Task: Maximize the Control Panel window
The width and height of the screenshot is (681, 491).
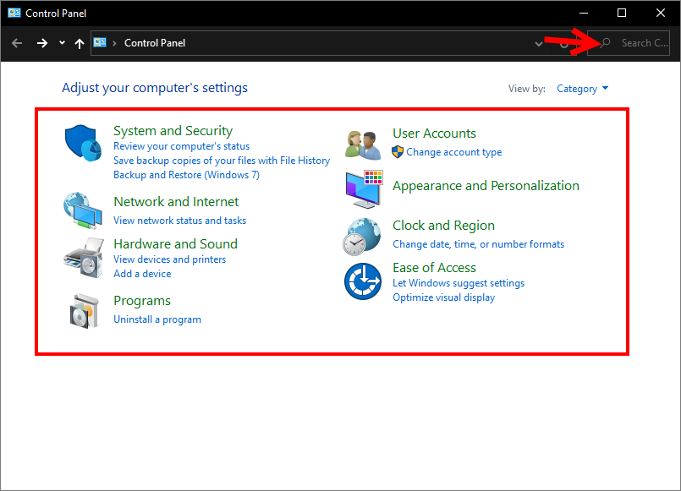Action: [622, 13]
